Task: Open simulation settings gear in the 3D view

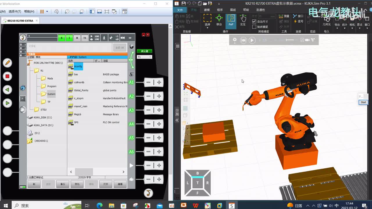Action: coord(235,40)
